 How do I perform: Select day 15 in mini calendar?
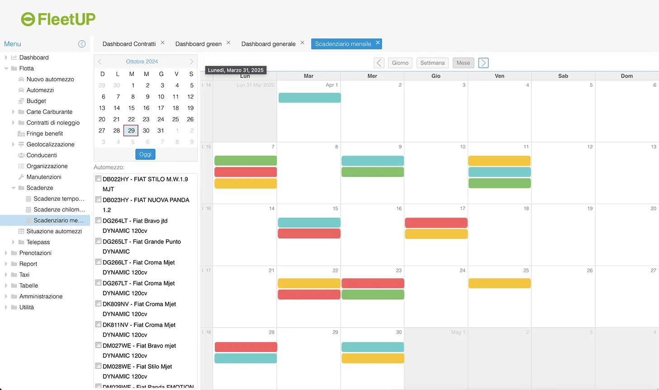pyautogui.click(x=131, y=108)
